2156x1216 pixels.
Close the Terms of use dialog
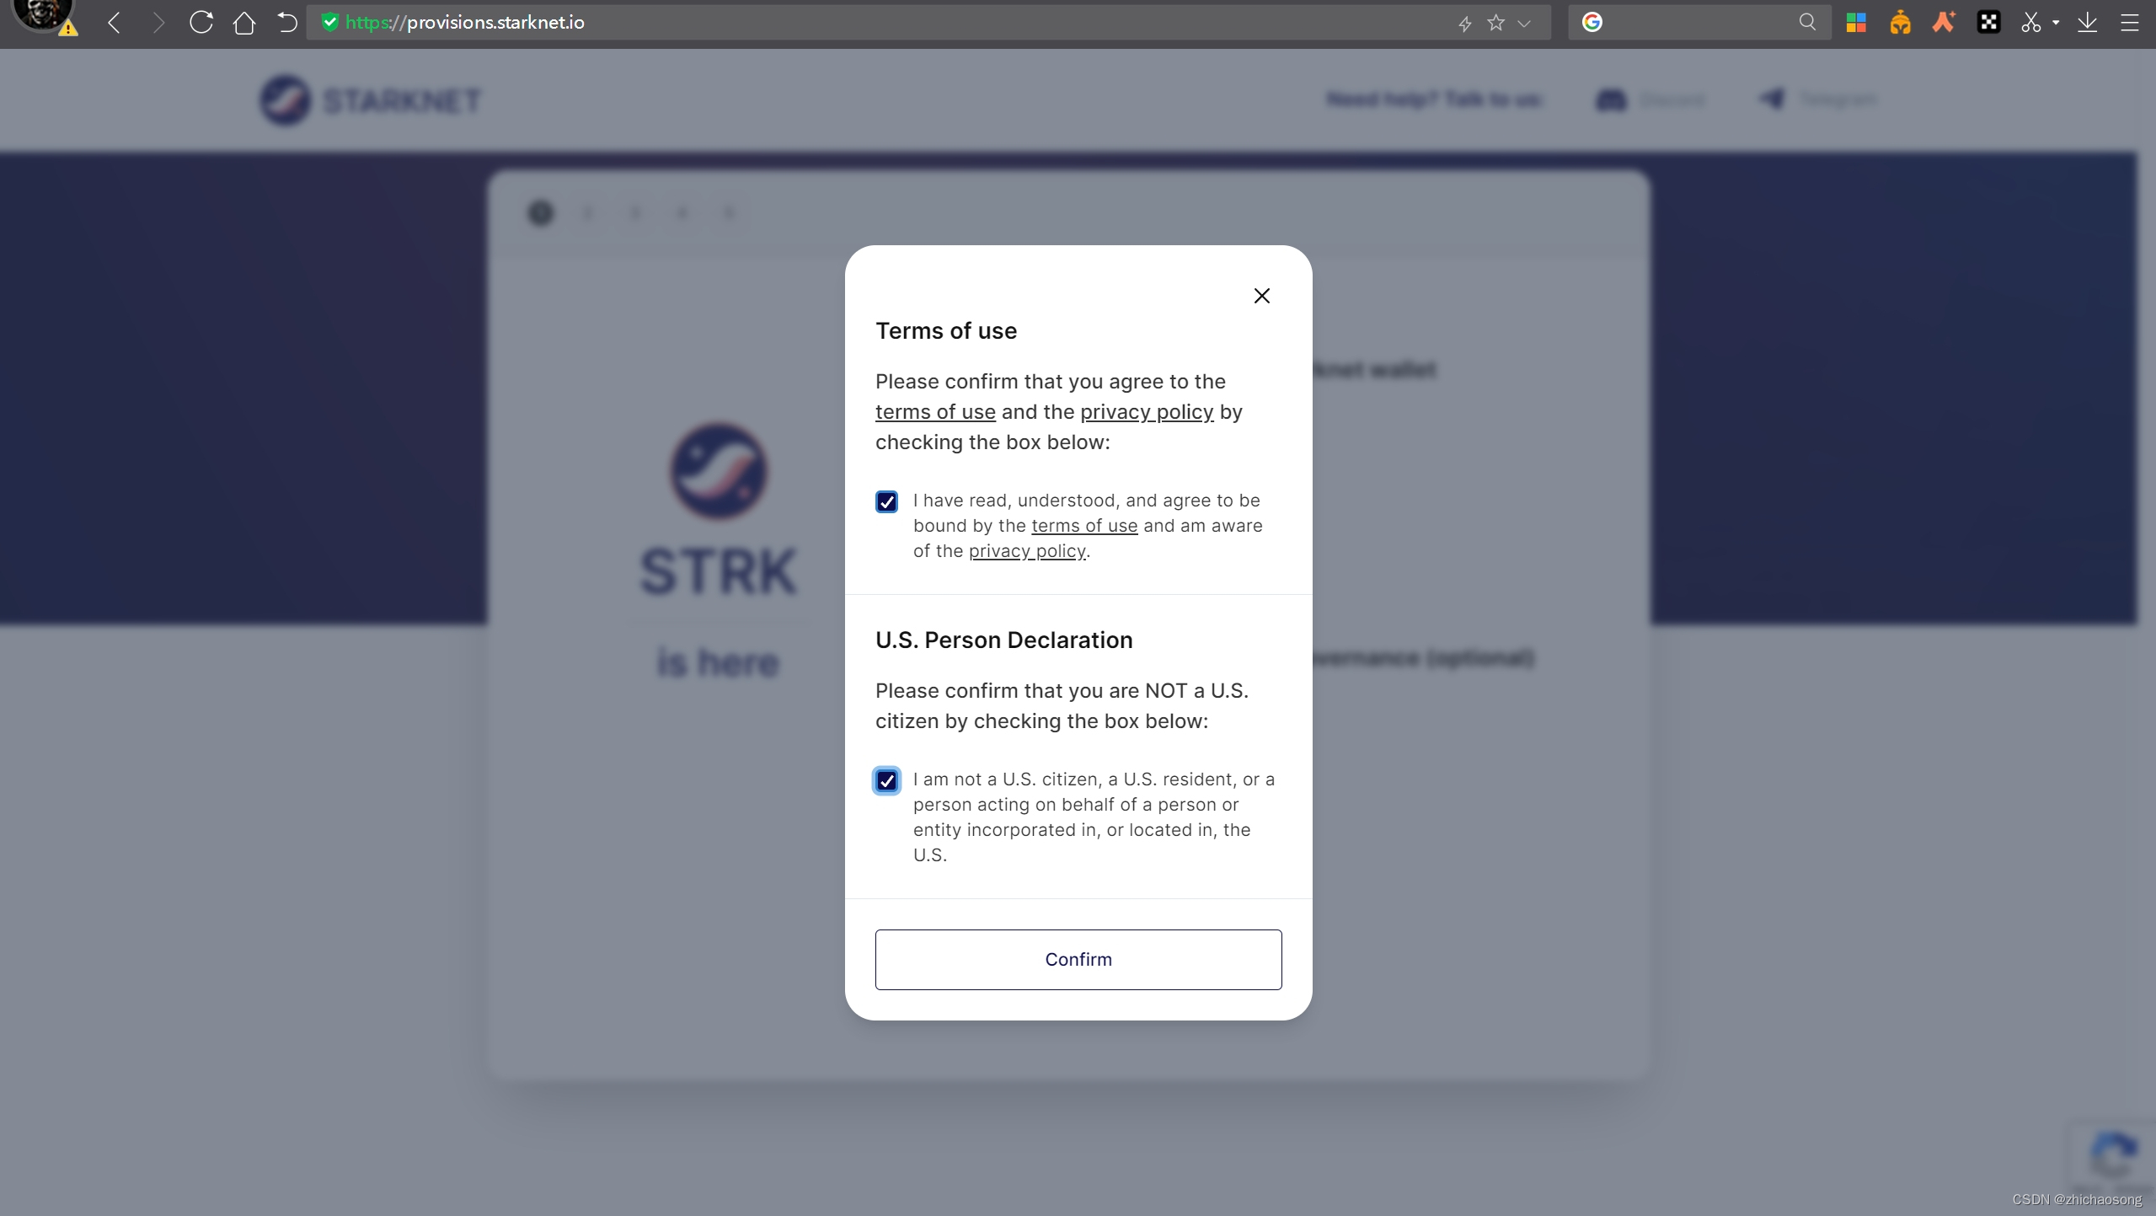tap(1261, 296)
